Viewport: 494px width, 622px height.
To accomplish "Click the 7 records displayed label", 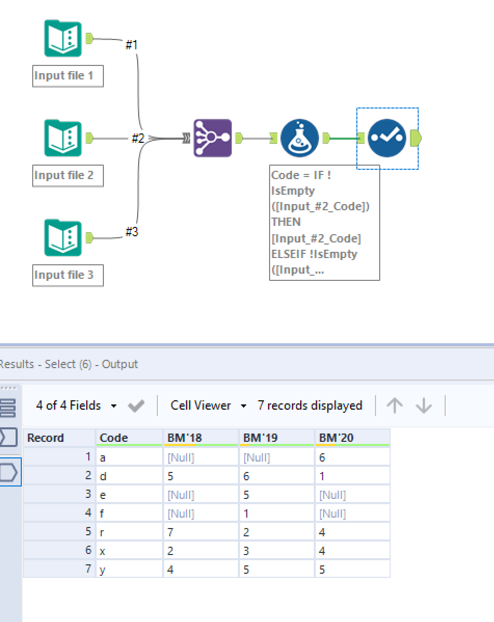I will click(310, 405).
